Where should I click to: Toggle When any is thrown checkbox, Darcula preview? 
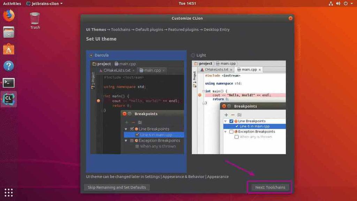click(137, 146)
